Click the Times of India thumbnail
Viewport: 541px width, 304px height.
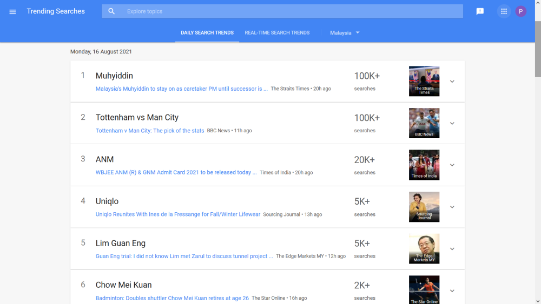click(424, 165)
